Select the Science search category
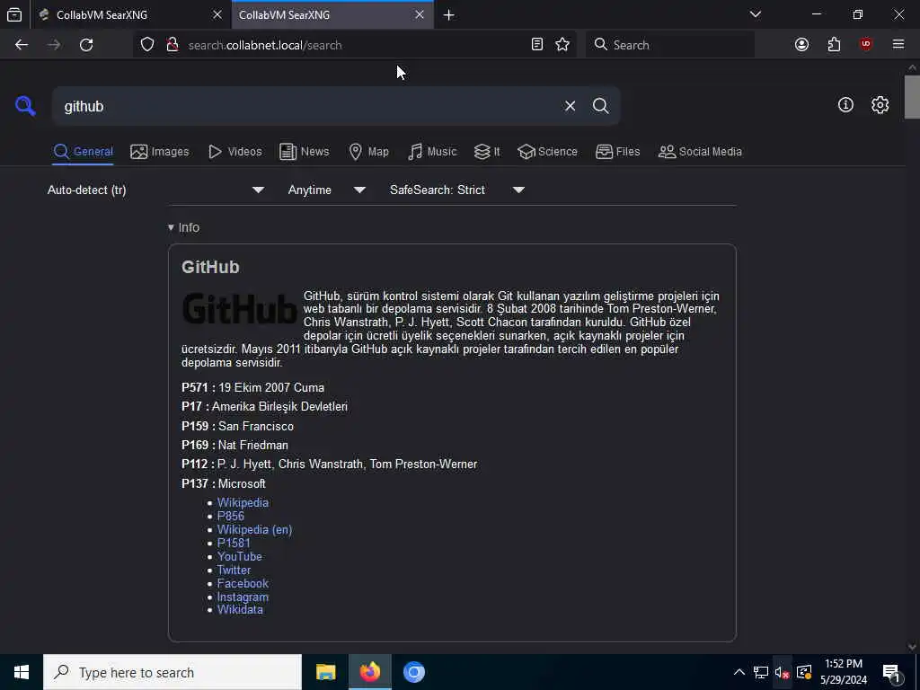 pos(547,152)
